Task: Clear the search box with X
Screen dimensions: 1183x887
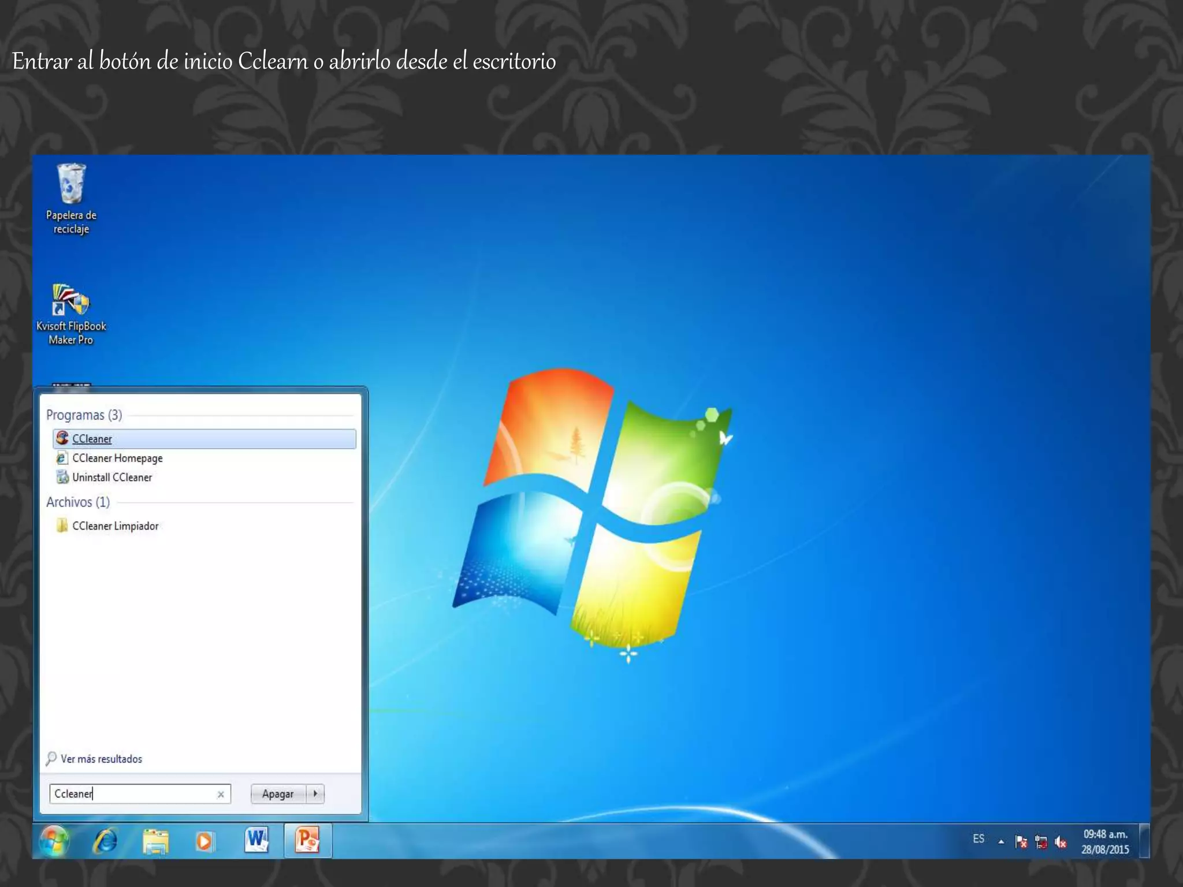Action: (x=221, y=795)
